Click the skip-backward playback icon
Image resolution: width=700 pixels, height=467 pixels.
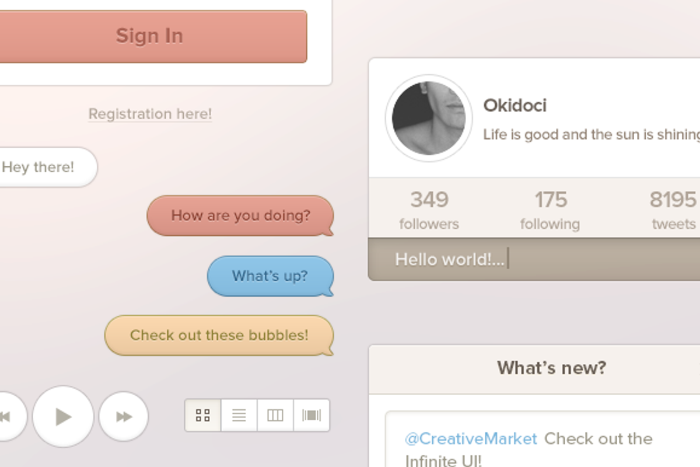7,416
